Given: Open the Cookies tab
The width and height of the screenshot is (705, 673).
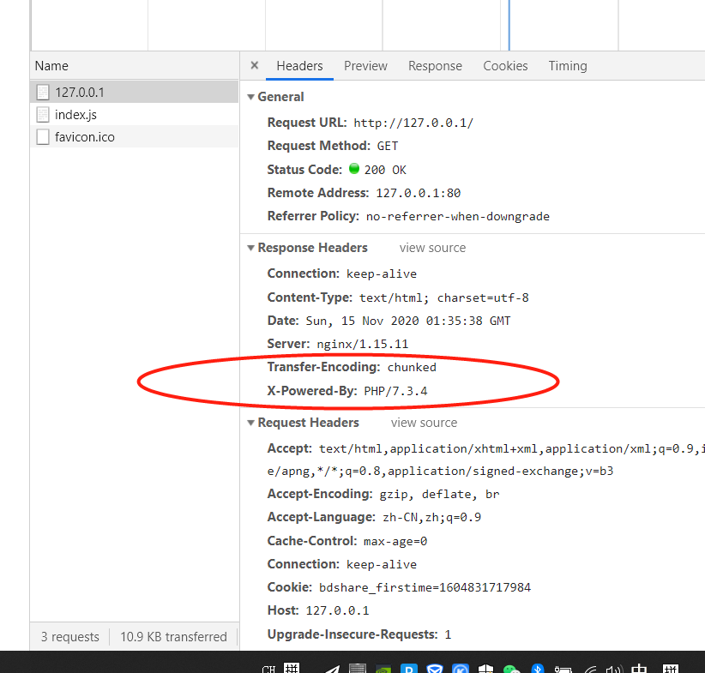Looking at the screenshot, I should coord(505,65).
